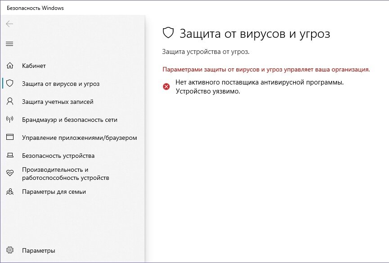Open the Параметры gear at bottom

tap(9, 250)
